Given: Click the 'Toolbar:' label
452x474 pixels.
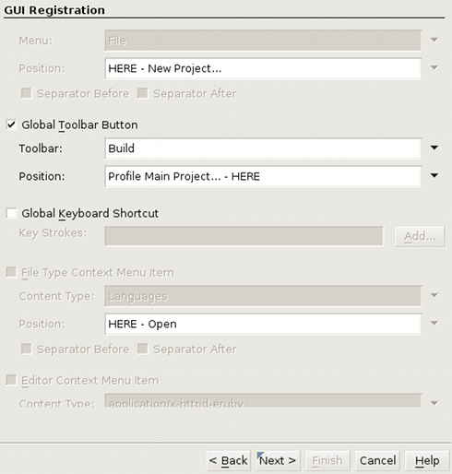Looking at the screenshot, I should coord(41,148).
